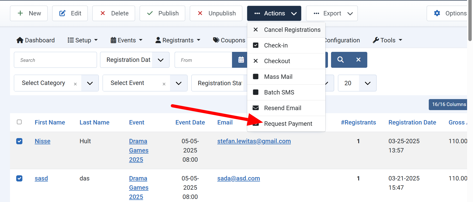Clear the Select Category value
Viewport: 473px width, 202px height.
[75, 84]
